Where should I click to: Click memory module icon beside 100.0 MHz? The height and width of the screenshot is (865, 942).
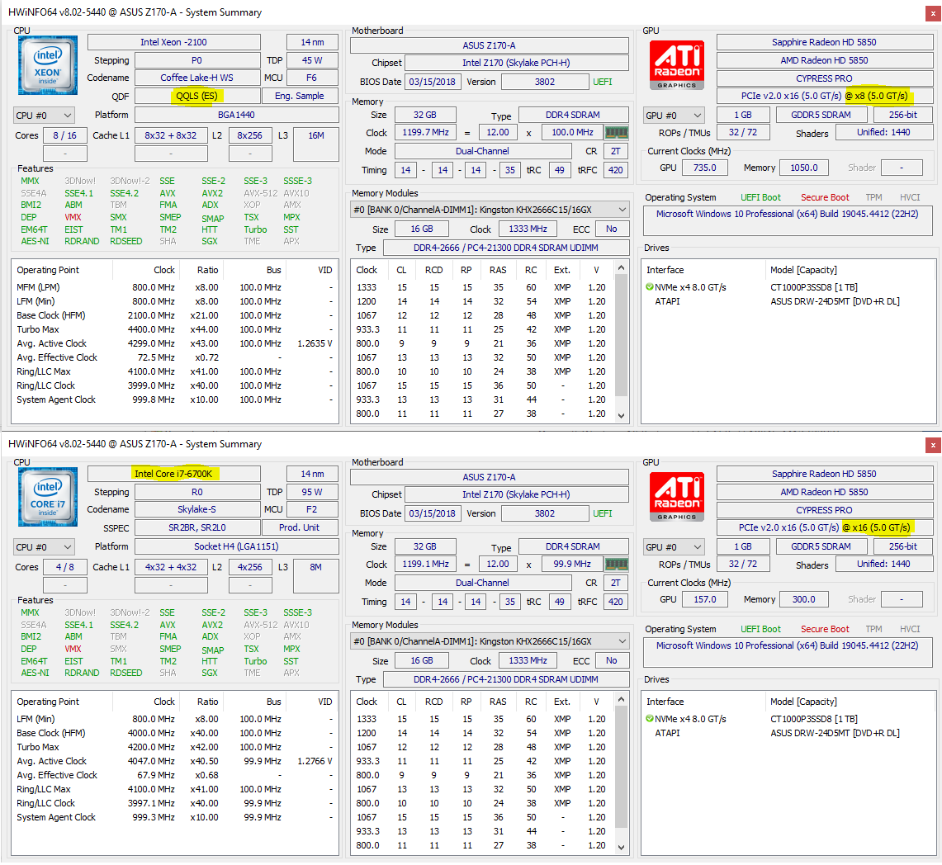click(x=616, y=132)
